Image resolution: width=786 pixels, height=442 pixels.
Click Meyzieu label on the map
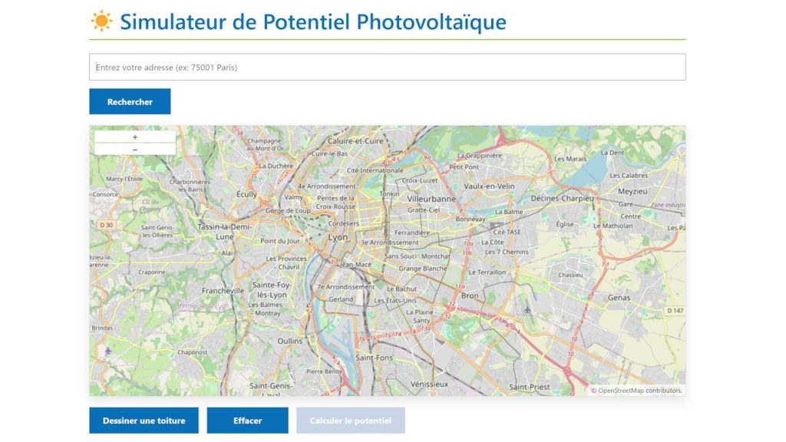click(x=632, y=191)
